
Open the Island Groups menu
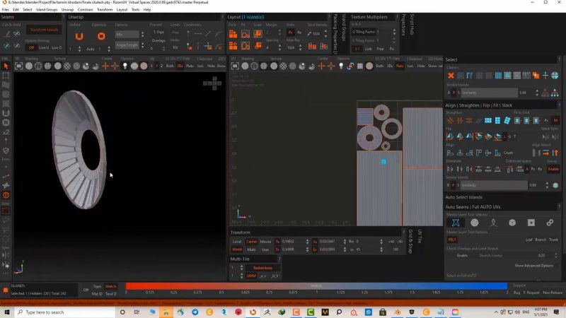(46, 10)
